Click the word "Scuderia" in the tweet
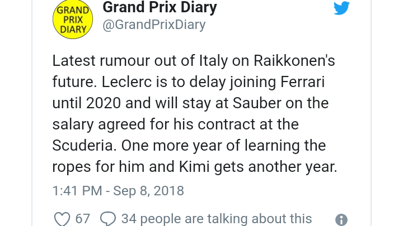Image resolution: width=403 pixels, height=226 pixels. (x=84, y=146)
